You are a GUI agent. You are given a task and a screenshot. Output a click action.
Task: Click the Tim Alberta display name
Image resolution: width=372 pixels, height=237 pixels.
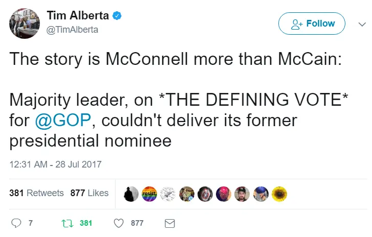coord(78,16)
